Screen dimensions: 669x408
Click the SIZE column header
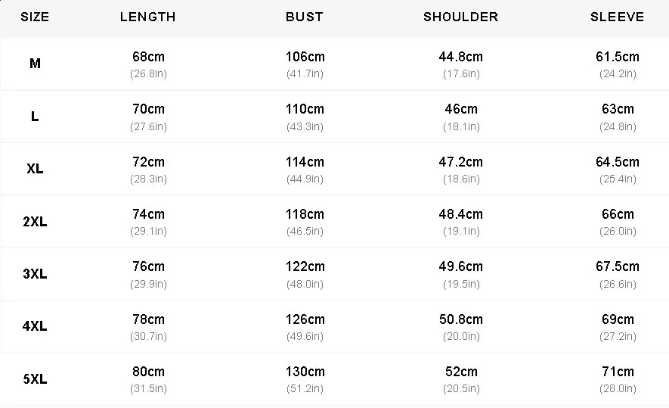pyautogui.click(x=35, y=17)
